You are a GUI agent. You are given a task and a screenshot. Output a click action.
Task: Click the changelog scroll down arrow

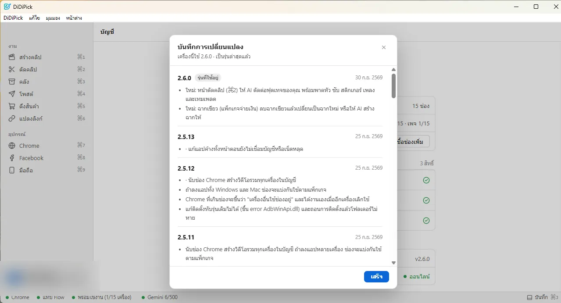(x=393, y=263)
